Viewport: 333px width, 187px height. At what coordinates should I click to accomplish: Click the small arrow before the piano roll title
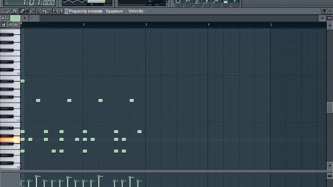pos(67,11)
